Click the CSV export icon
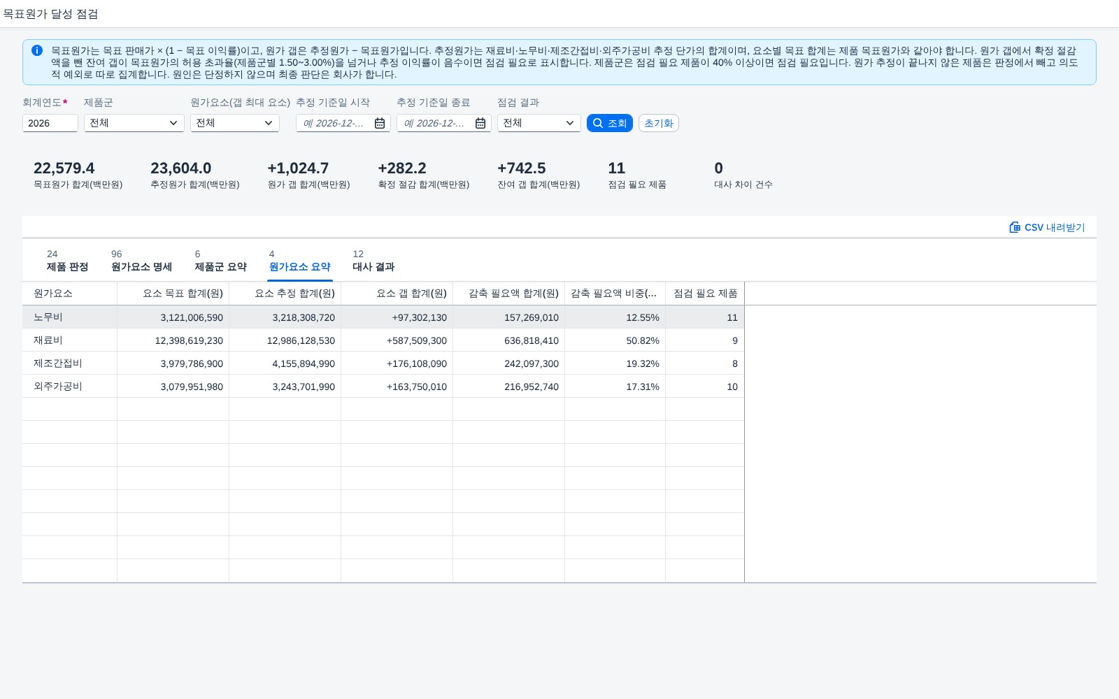Viewport: 1119px width, 699px height. (1015, 227)
